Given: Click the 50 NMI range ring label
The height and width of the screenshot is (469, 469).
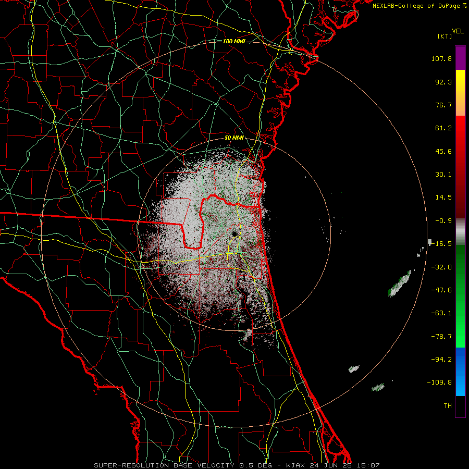Looking at the screenshot, I should 234,138.
